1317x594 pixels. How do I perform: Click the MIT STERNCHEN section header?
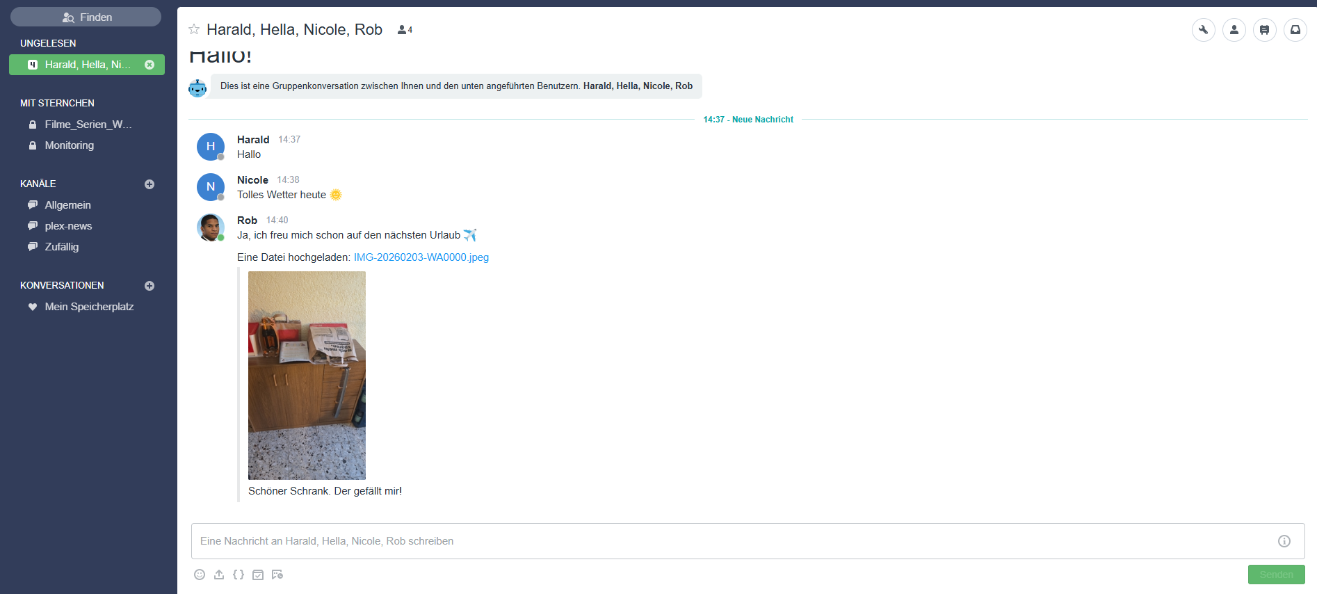(57, 103)
